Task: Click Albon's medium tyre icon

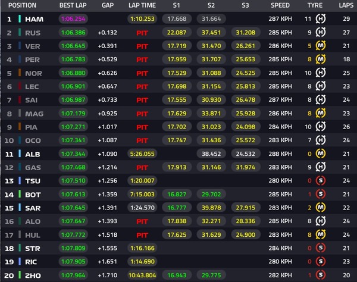Action: coord(320,154)
